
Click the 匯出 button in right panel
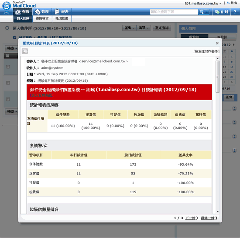pyautogui.click(x=229, y=97)
